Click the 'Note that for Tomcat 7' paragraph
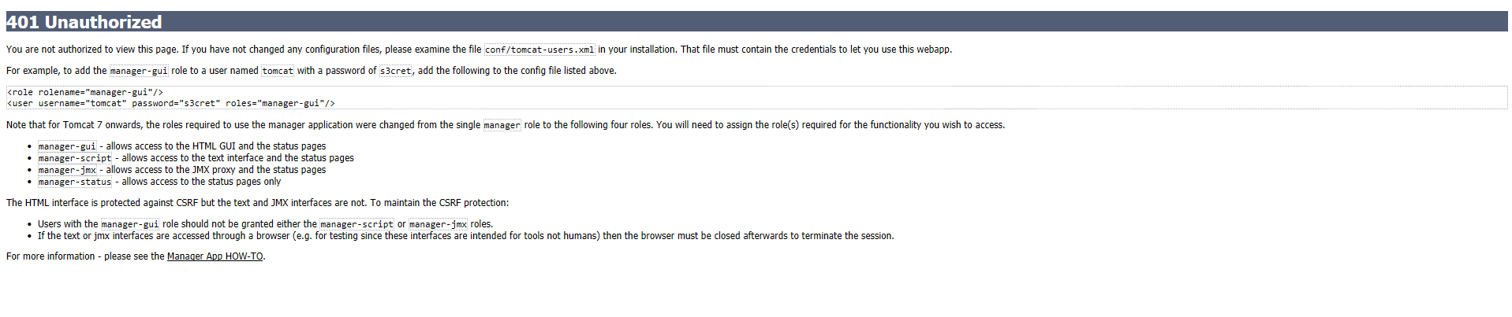 [x=506, y=125]
